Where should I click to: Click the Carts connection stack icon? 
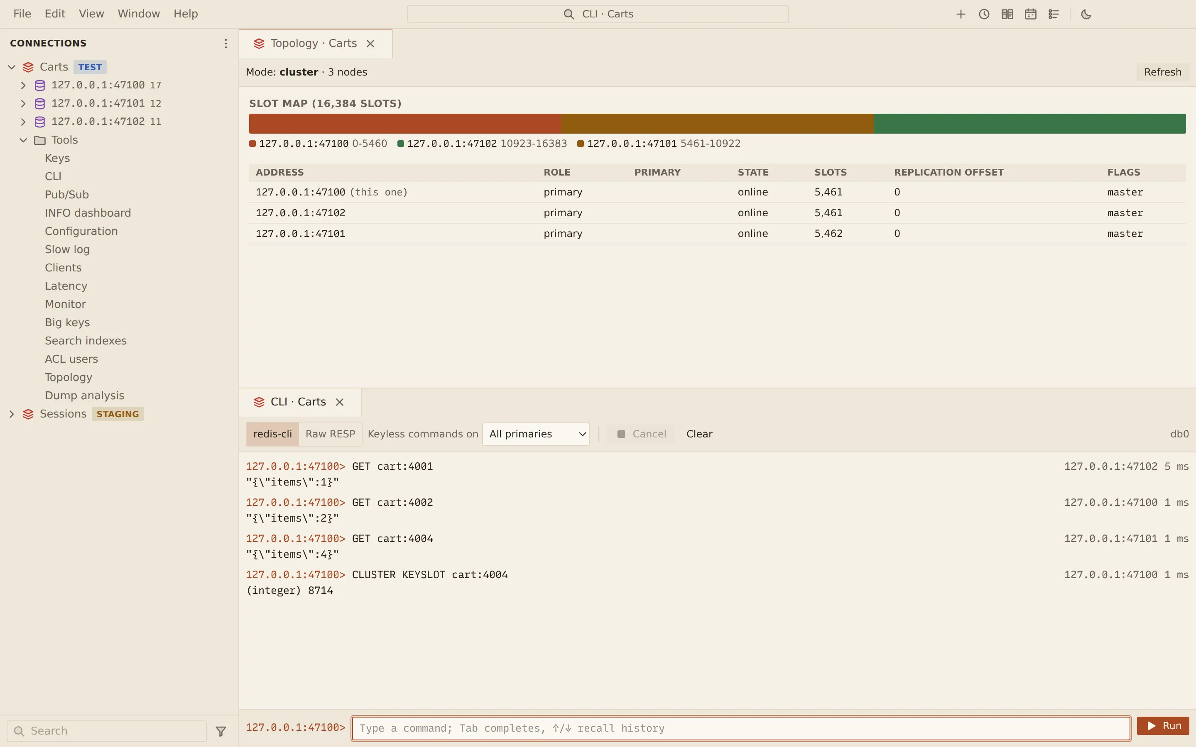tap(28, 67)
